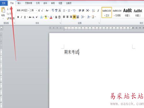The image size is (144, 108).
Task: Click the Clear Formatting icon
Action: point(53,10)
